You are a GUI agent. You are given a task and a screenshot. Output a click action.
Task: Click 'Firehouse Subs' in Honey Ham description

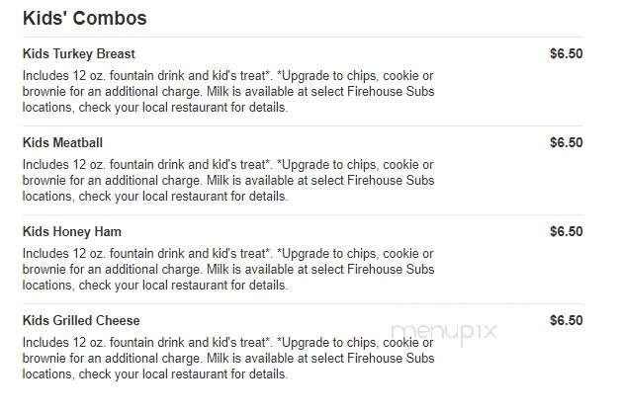391,270
